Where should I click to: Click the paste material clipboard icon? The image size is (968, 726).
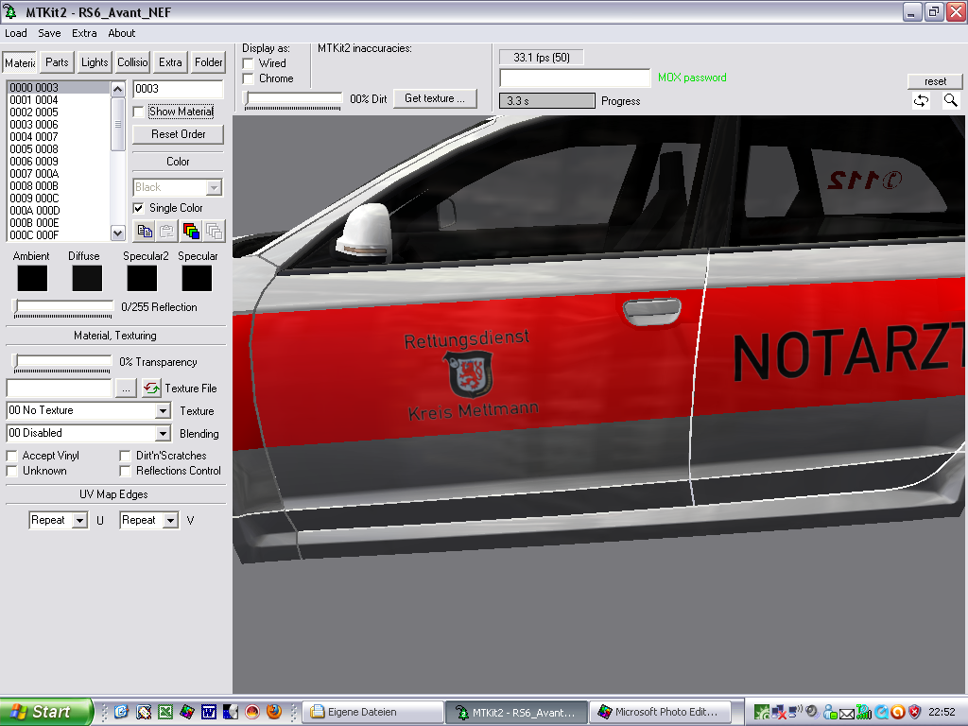tap(167, 231)
